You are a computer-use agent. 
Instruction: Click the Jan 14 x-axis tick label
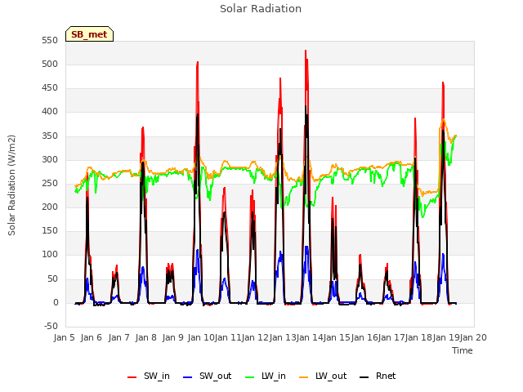coord(310,337)
